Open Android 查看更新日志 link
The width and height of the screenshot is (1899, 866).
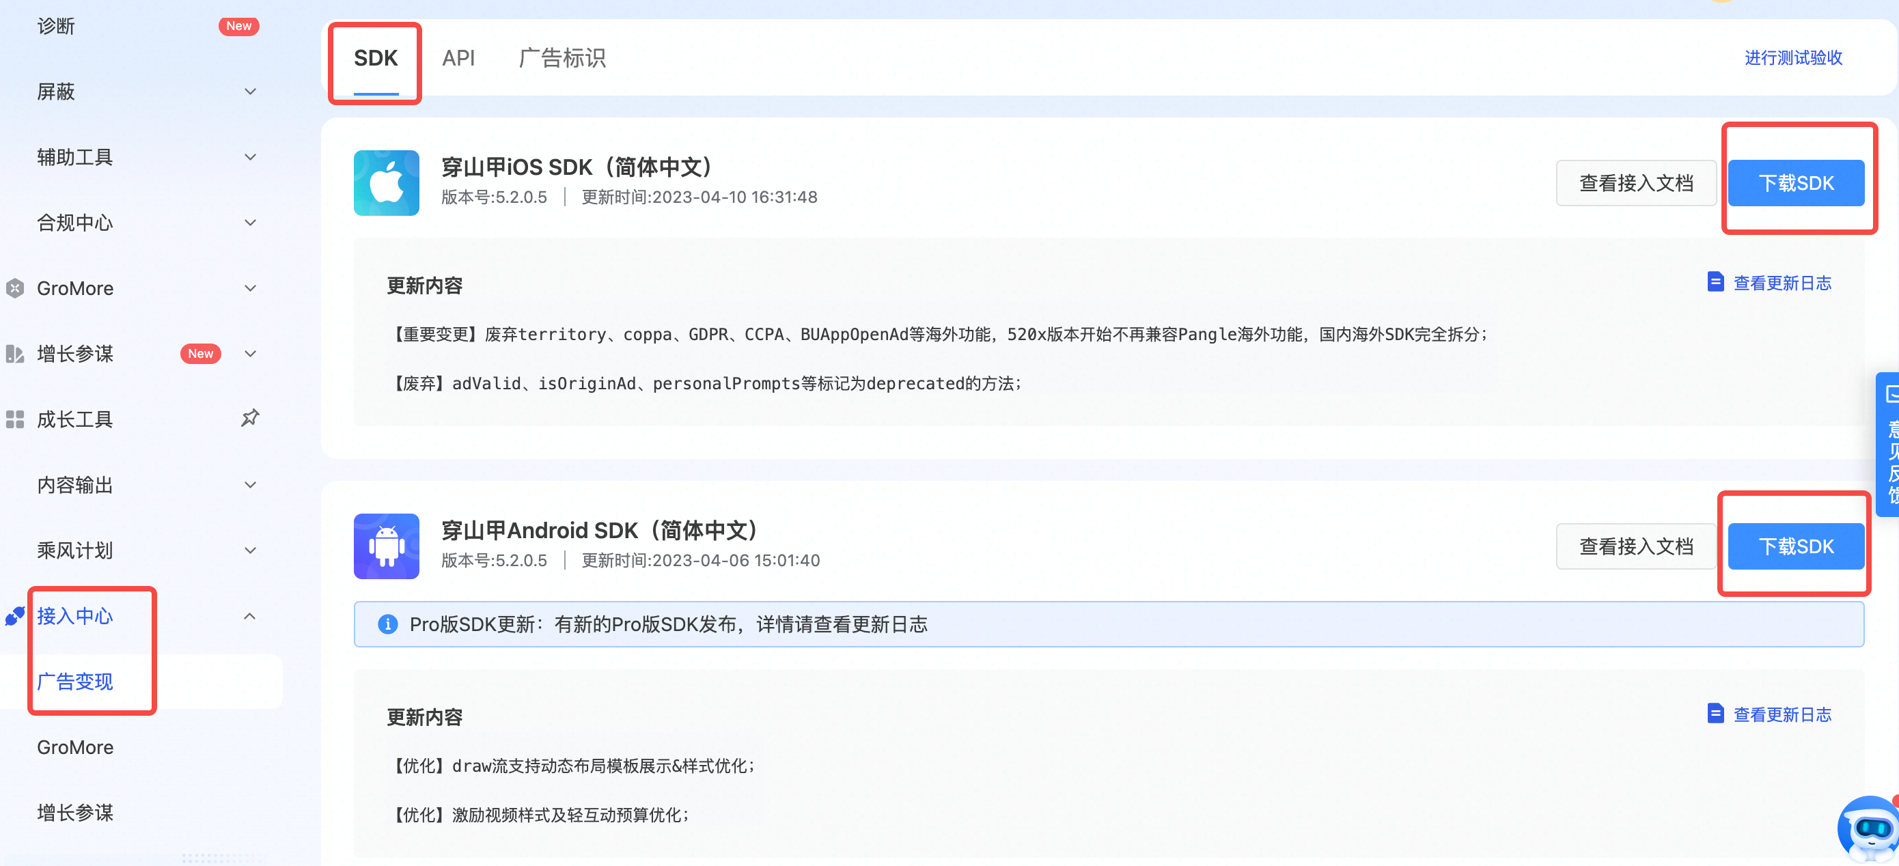[x=1782, y=714]
